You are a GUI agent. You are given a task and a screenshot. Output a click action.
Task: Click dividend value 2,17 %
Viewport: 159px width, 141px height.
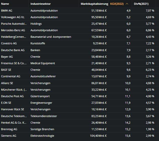[x=150, y=50]
